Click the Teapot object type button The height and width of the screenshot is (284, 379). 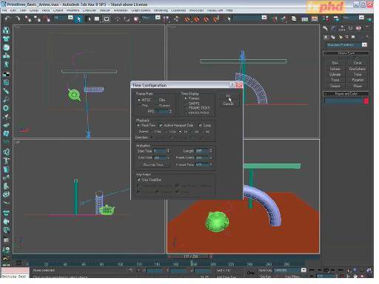coord(335,86)
